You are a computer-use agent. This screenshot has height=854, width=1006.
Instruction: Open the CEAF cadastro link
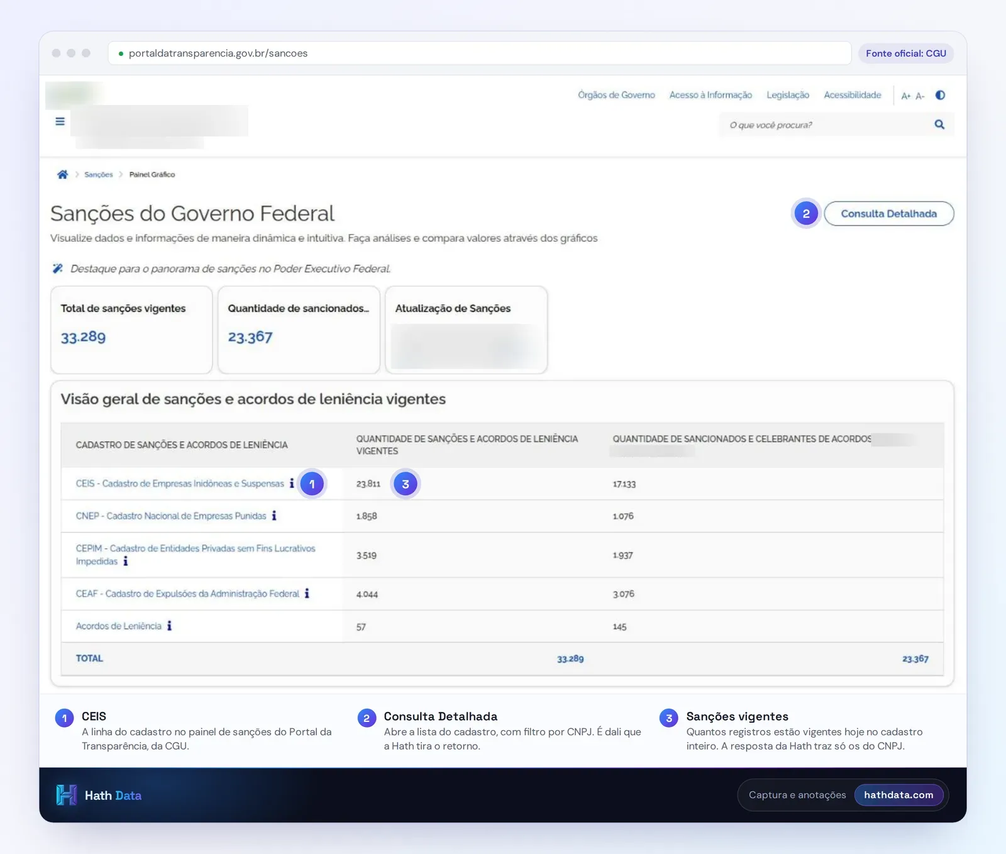tap(187, 594)
